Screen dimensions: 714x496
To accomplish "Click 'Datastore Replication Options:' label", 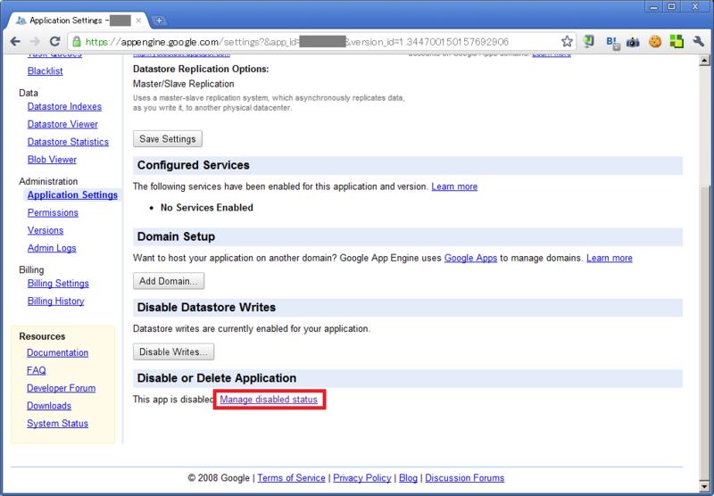I will coord(201,70).
